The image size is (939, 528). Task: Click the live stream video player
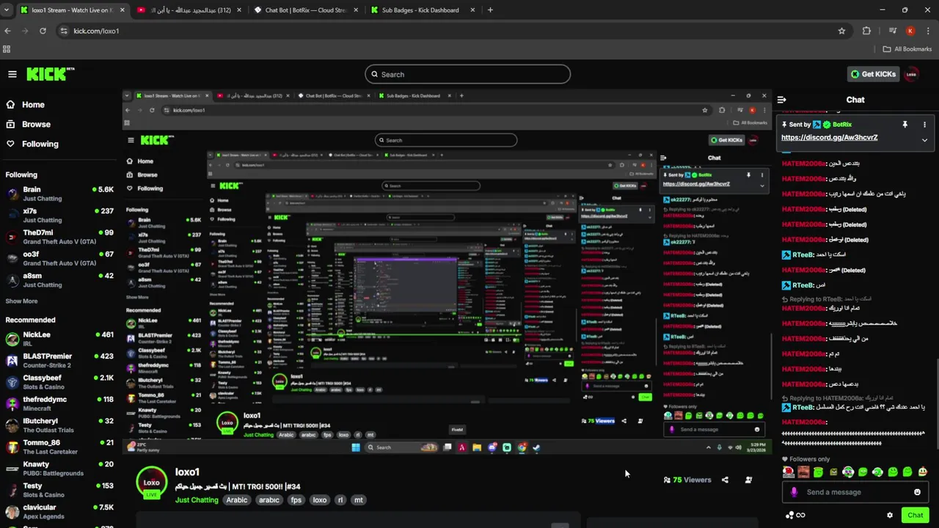pyautogui.click(x=447, y=271)
